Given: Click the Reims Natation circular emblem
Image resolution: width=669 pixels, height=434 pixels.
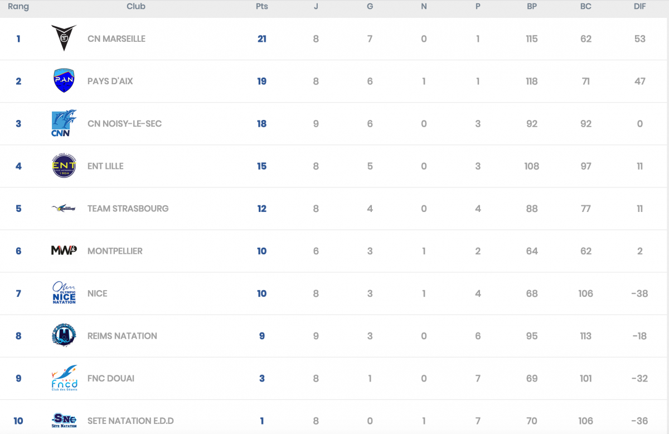Looking at the screenshot, I should [x=64, y=335].
